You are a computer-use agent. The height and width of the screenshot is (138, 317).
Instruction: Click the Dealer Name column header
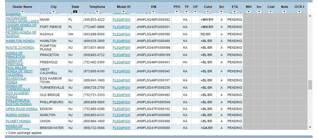click(x=22, y=7)
